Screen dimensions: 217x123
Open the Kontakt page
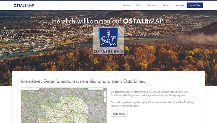[180, 5]
